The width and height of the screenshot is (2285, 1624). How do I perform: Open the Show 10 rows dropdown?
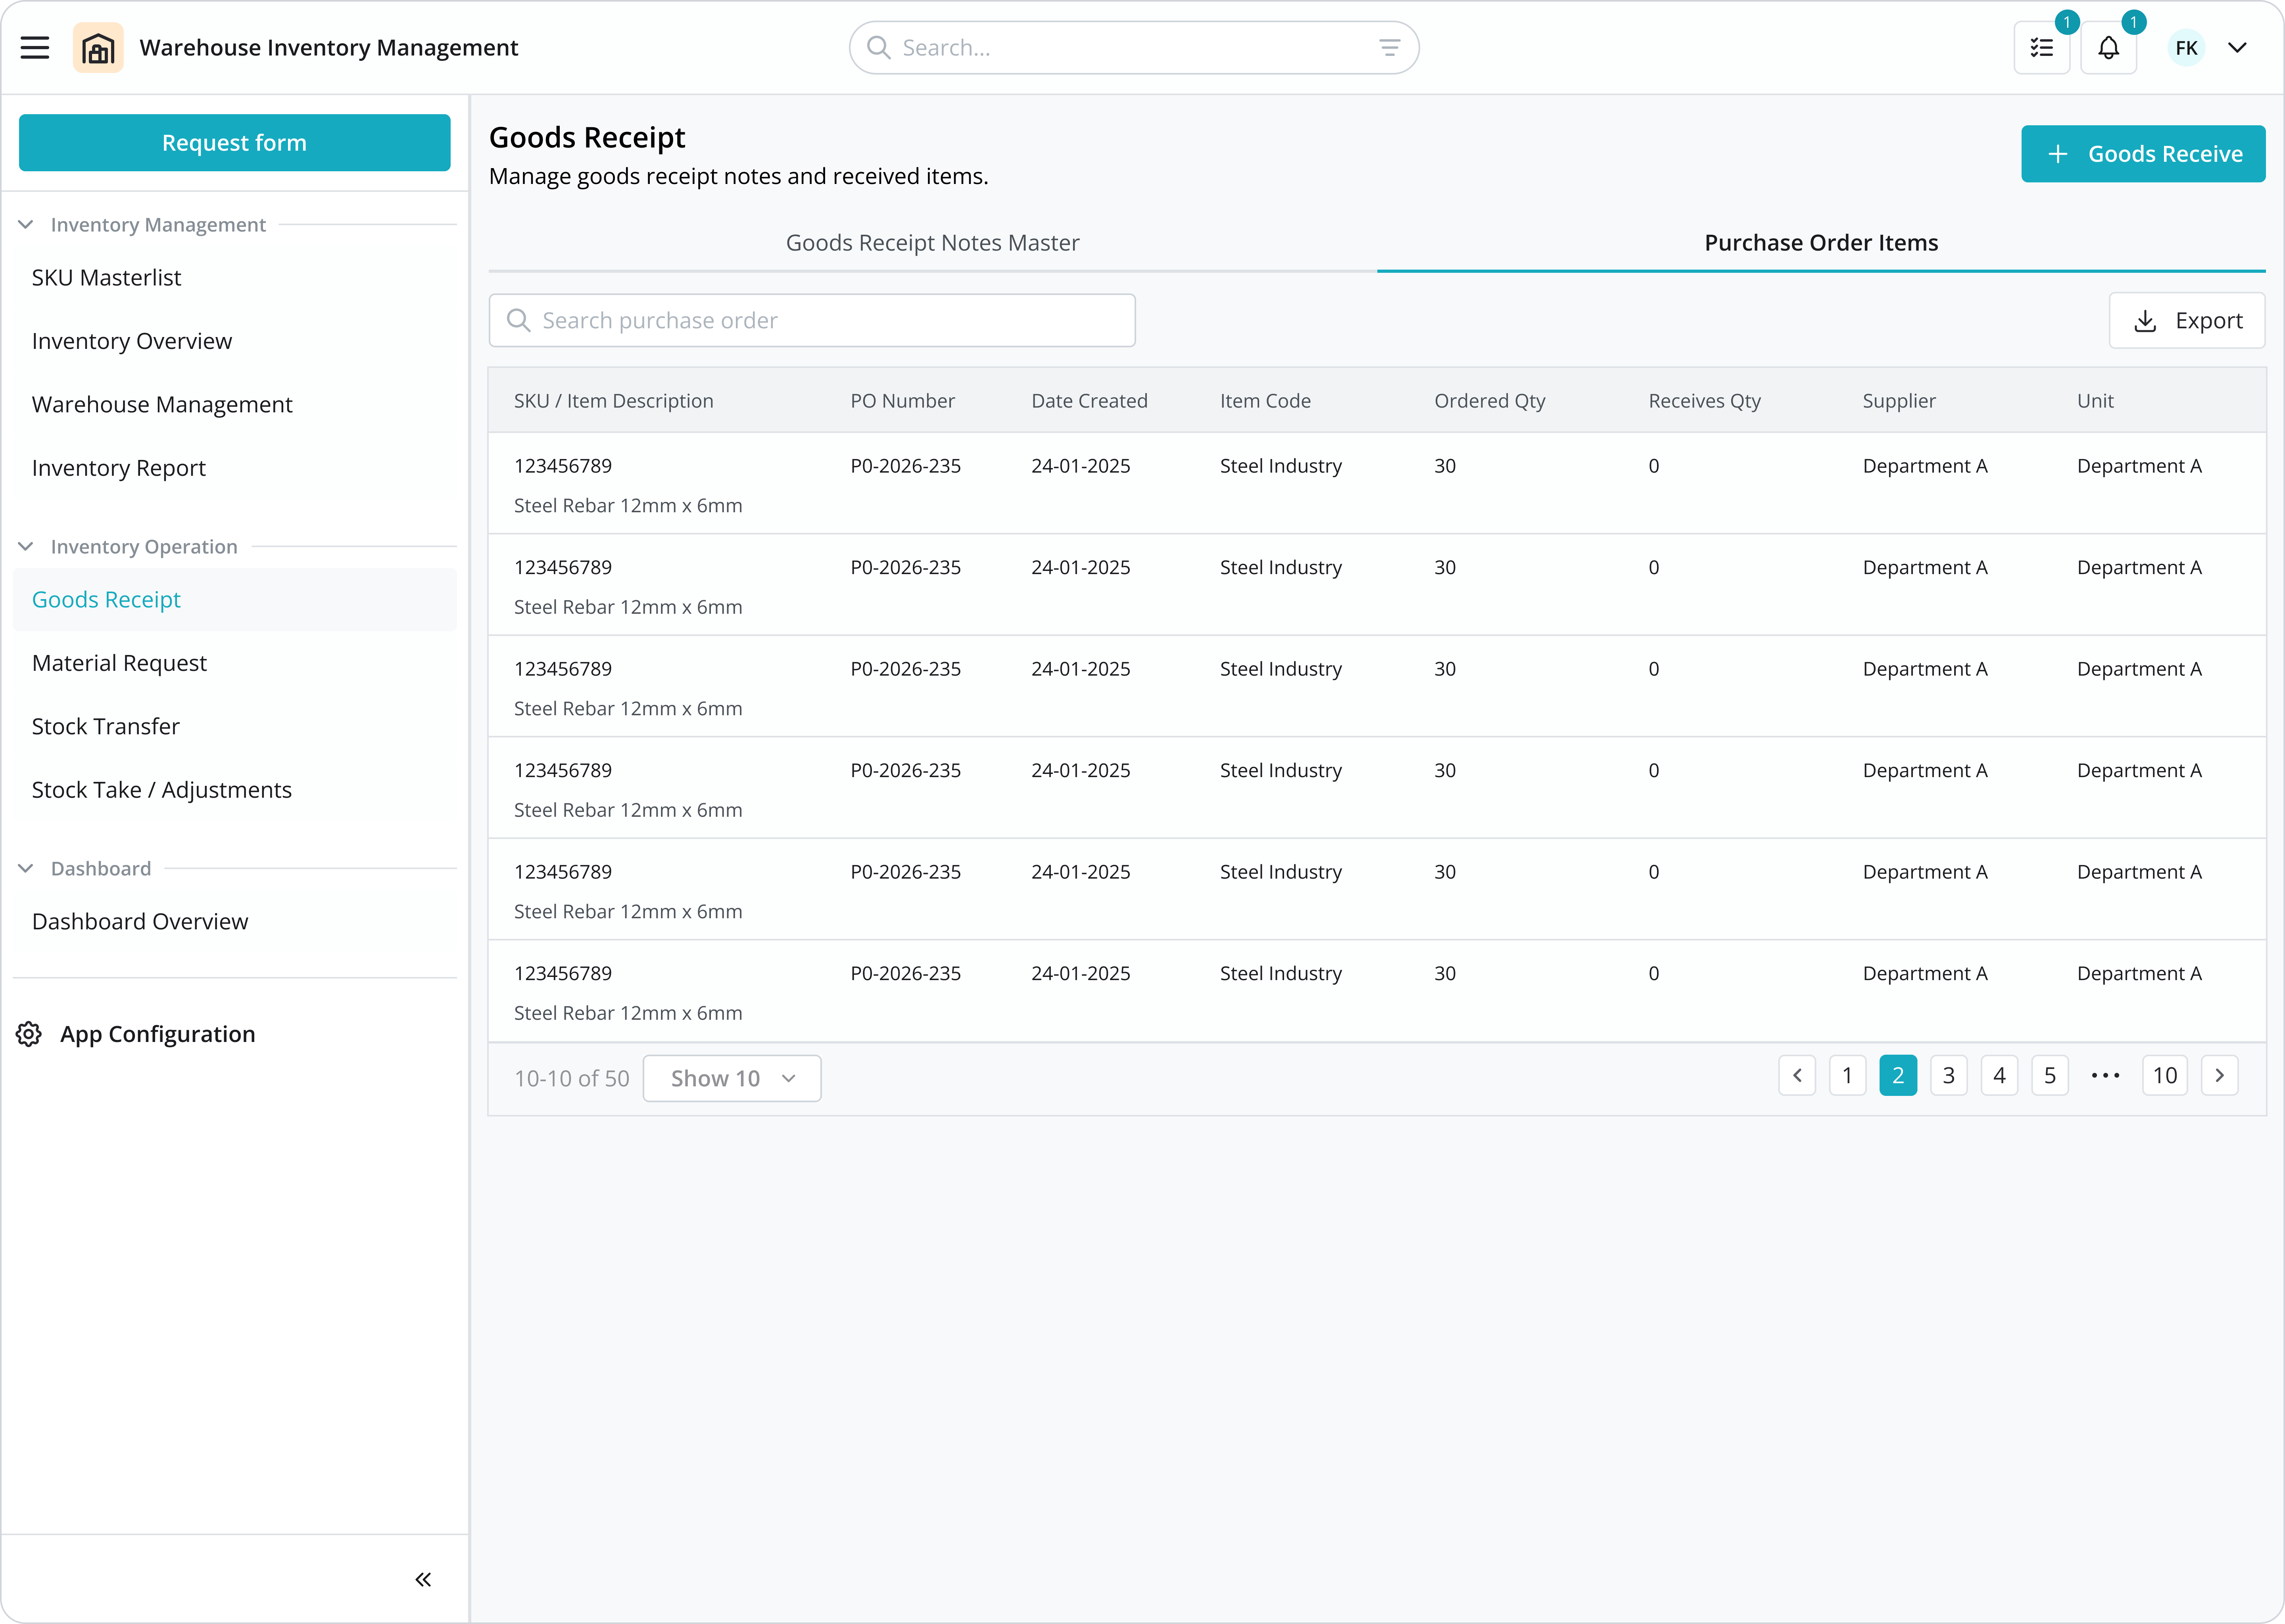(x=732, y=1078)
